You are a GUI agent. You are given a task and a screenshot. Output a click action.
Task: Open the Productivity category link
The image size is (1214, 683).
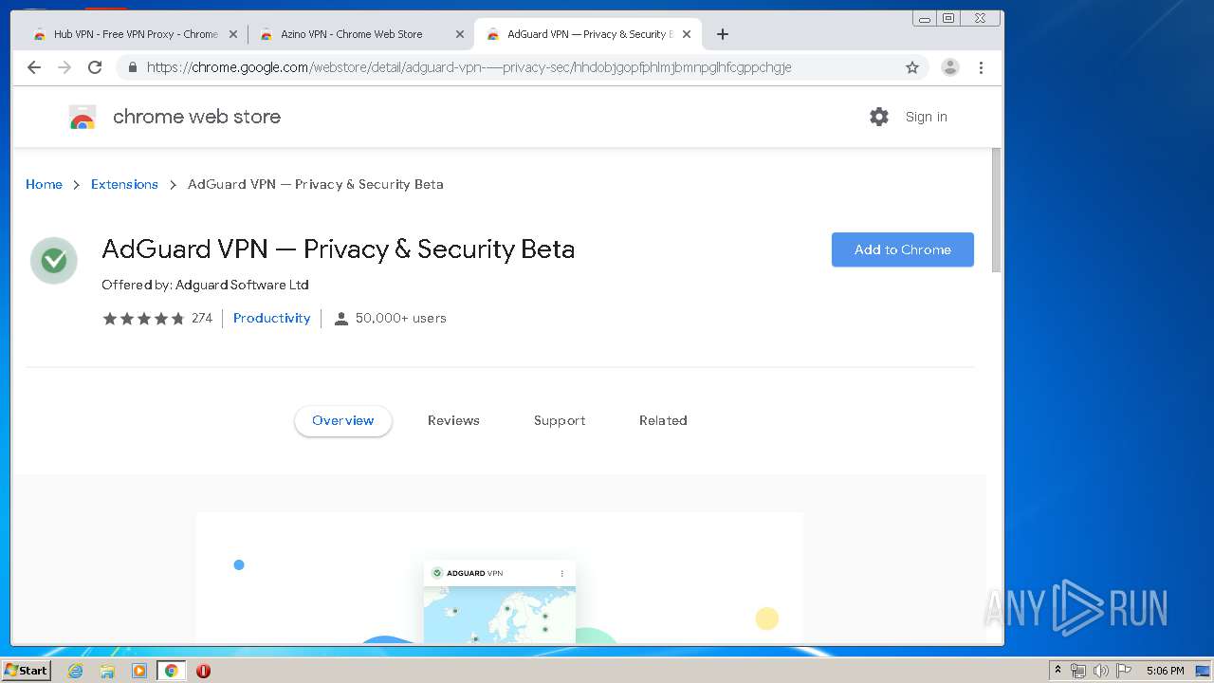[x=272, y=318]
